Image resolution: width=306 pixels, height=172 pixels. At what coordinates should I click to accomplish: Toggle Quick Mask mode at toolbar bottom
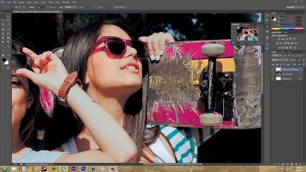pos(3,68)
